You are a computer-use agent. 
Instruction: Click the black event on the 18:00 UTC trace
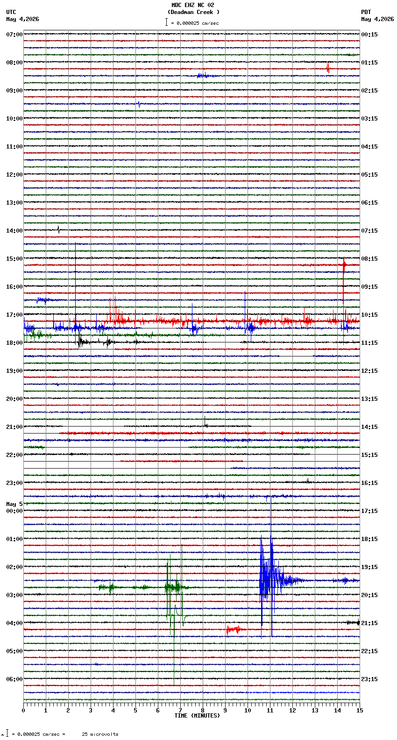point(83,342)
